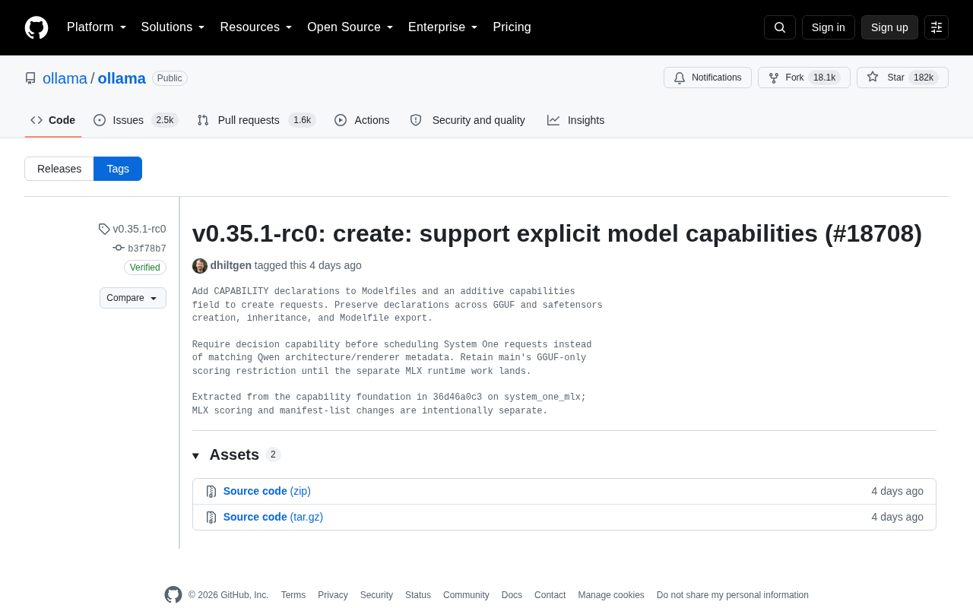Open the Pull requests tab
The image size is (973, 608).
click(256, 120)
